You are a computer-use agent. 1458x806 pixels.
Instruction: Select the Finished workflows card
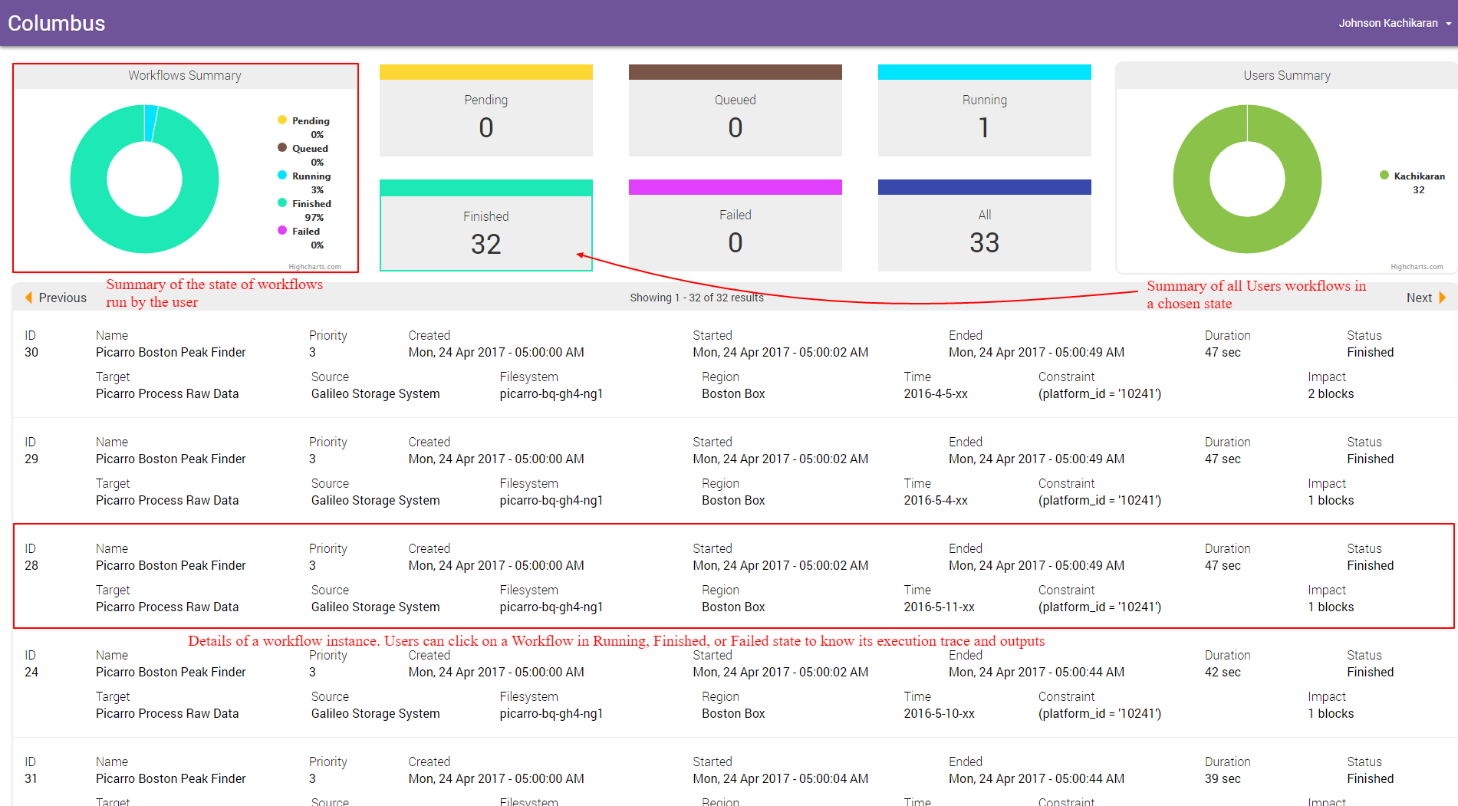[x=486, y=225]
